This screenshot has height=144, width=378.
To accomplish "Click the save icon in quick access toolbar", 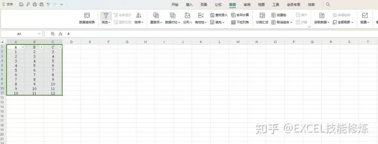I will coord(21,4).
